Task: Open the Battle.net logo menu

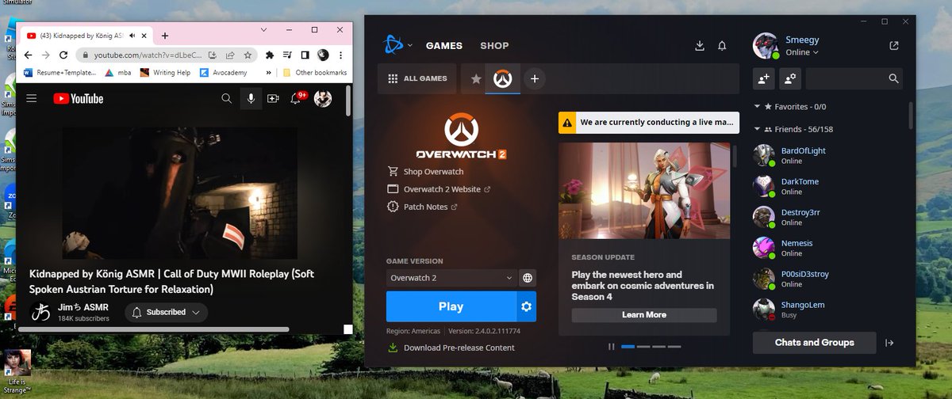Action: point(398,45)
